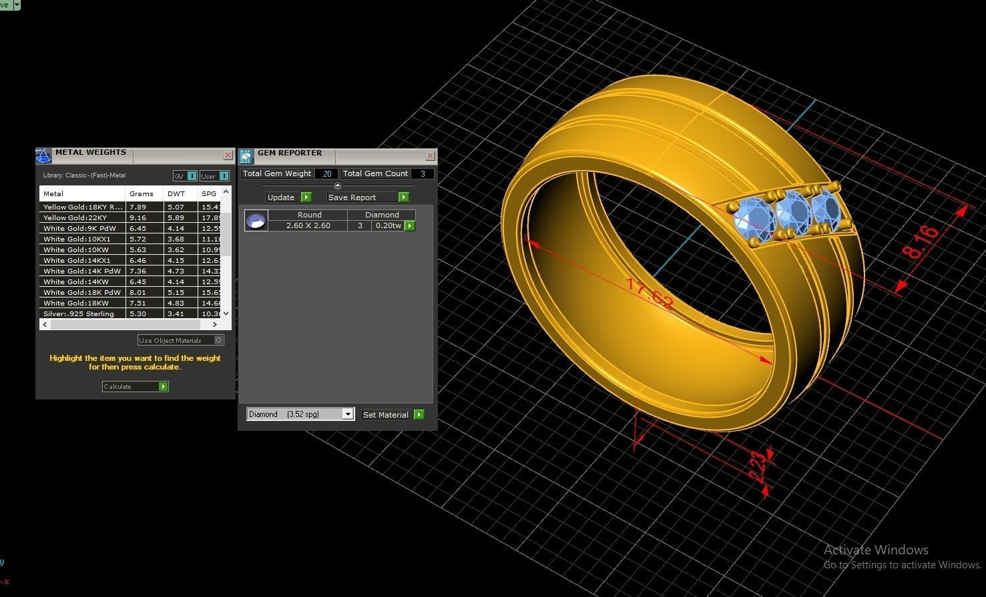Click the green arrow next to Update
Screen dimensions: 986x597
coord(306,197)
